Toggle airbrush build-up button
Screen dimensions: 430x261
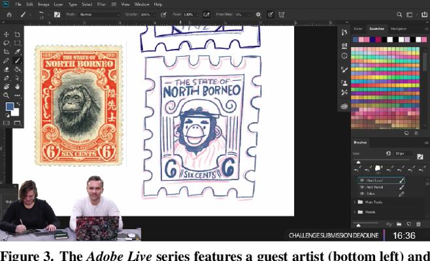(x=207, y=14)
